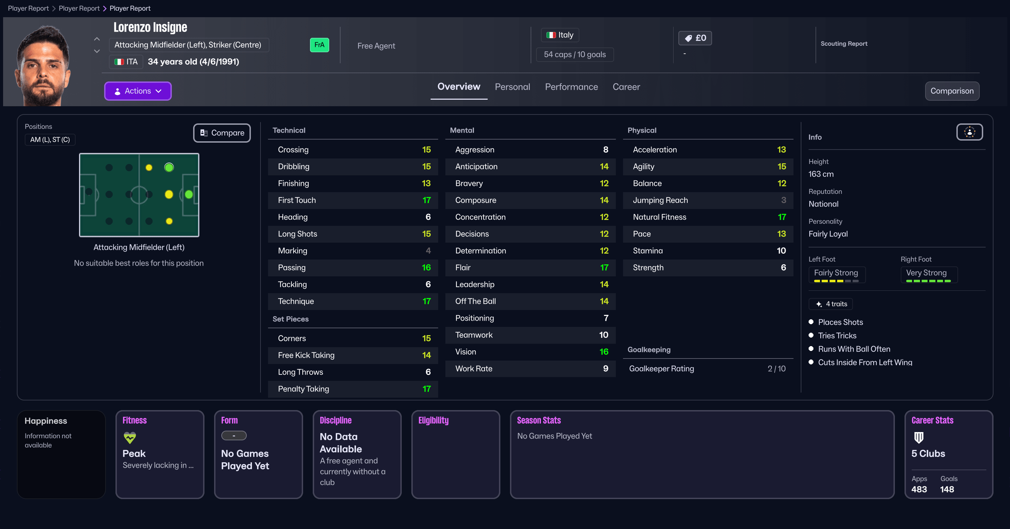Switch to the Performance tab
This screenshot has width=1010, height=529.
(571, 87)
